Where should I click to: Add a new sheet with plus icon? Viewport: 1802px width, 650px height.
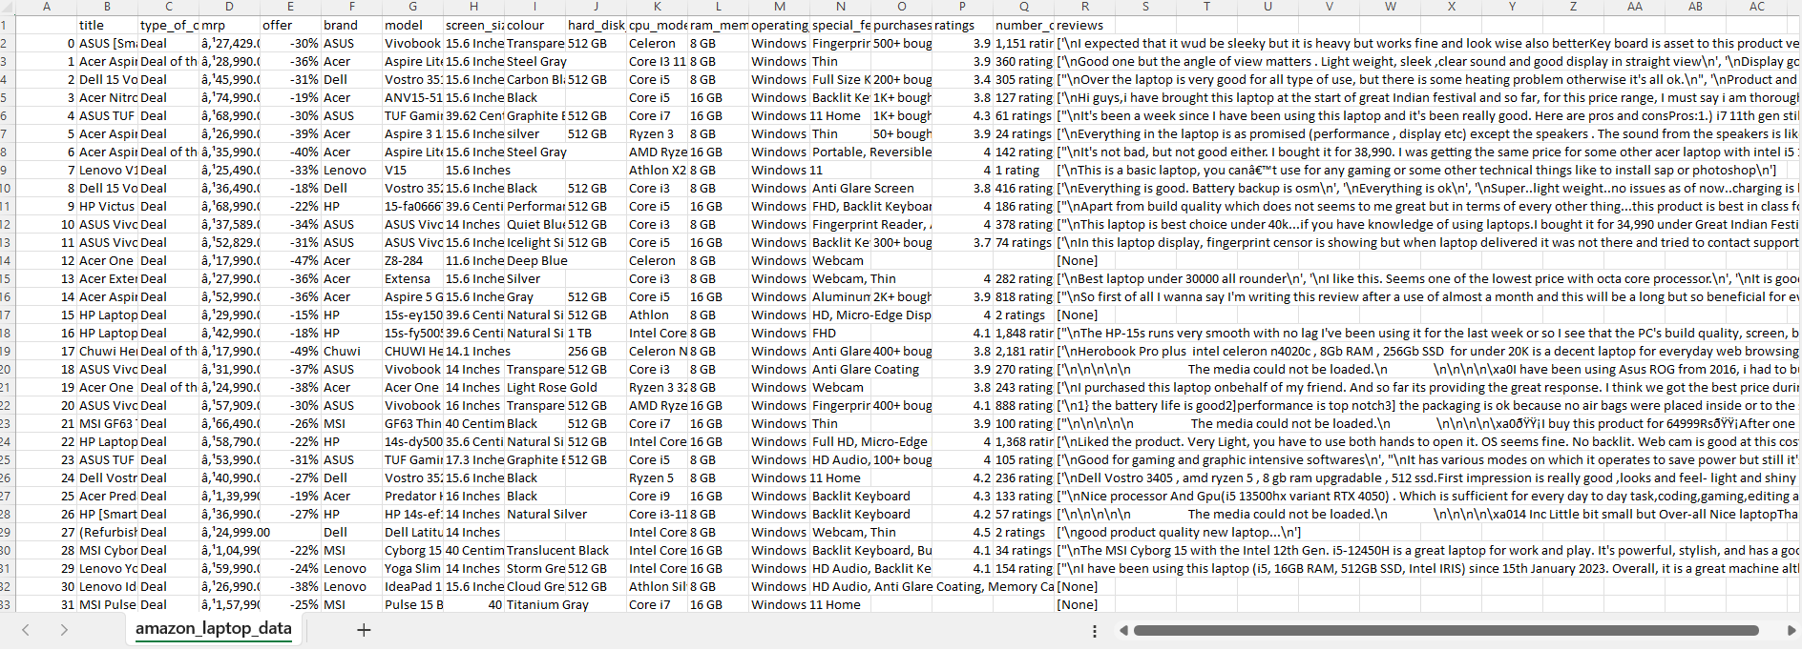(364, 630)
